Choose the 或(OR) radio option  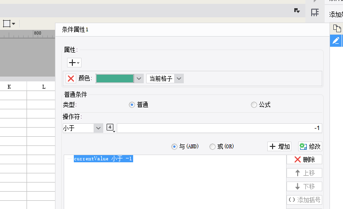pyautogui.click(x=212, y=146)
